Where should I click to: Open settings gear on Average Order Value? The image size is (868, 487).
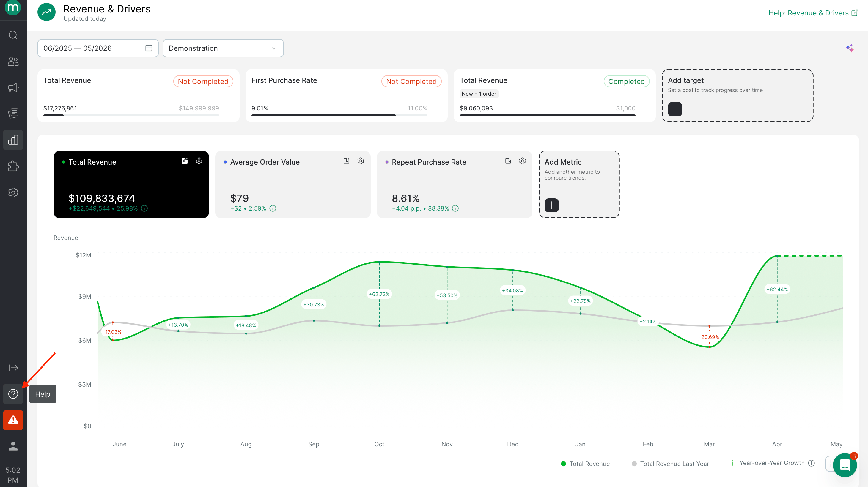pyautogui.click(x=361, y=161)
